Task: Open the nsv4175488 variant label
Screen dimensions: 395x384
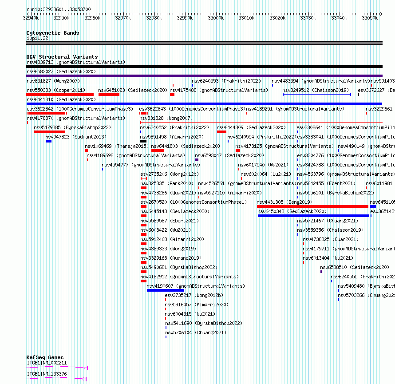Action: [x=219, y=90]
